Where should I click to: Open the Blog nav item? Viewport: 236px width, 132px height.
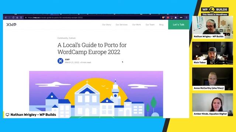point(161,25)
